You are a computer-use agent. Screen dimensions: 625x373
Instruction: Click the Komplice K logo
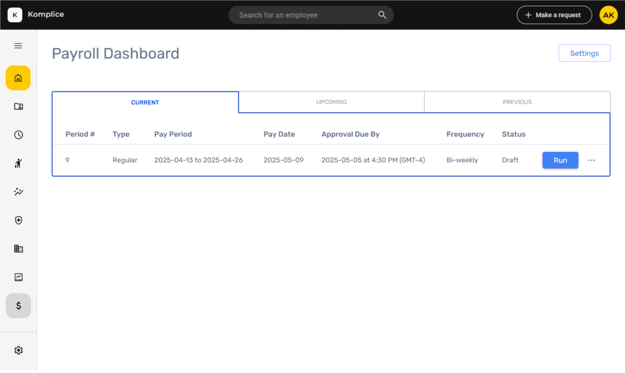(15, 15)
